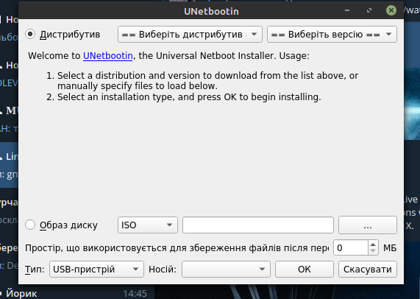This screenshot has width=420, height=299.
Task: Click the Скасувати button
Action: pos(368,269)
